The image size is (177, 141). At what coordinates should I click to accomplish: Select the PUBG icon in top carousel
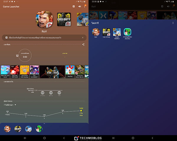(x=83, y=19)
